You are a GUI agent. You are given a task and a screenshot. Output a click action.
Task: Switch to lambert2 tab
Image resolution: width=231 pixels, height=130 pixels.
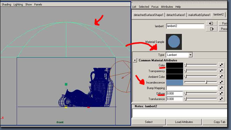[219, 14]
